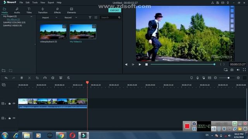Toggle the preview volume icon
Image resolution: width=248 pixels, height=139 pixels.
click(238, 70)
